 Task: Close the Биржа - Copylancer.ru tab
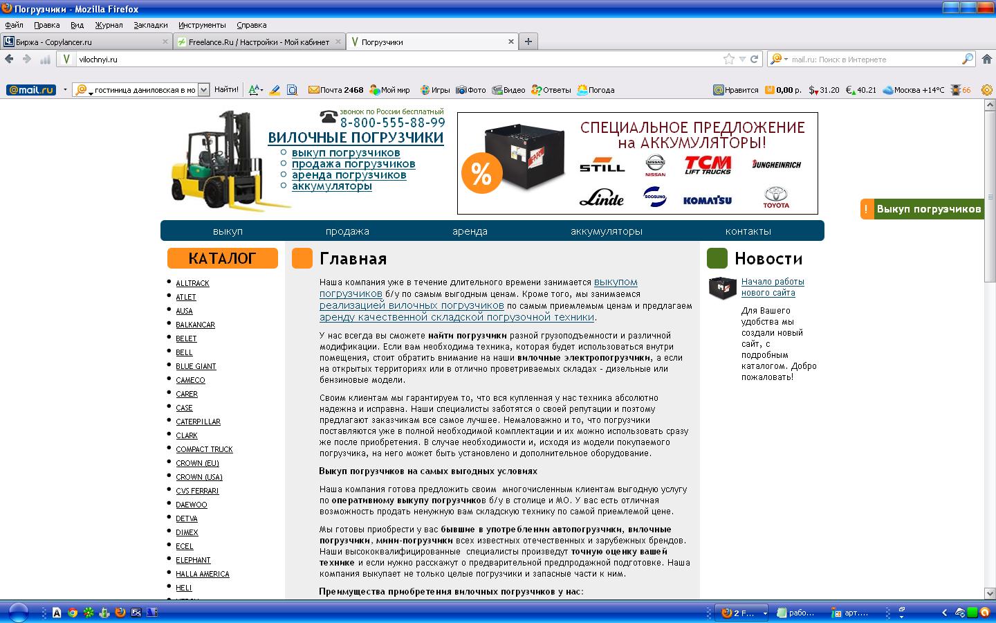pos(165,42)
